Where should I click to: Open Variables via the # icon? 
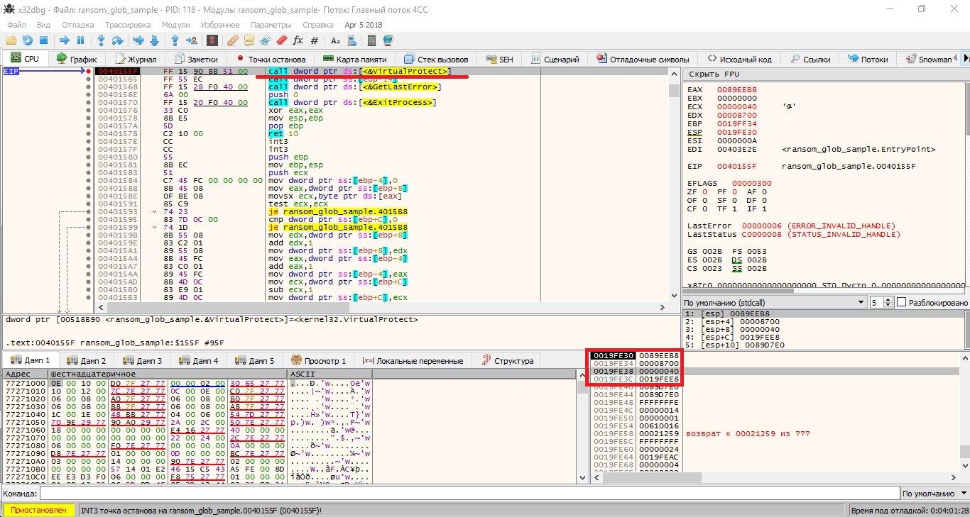[x=315, y=40]
